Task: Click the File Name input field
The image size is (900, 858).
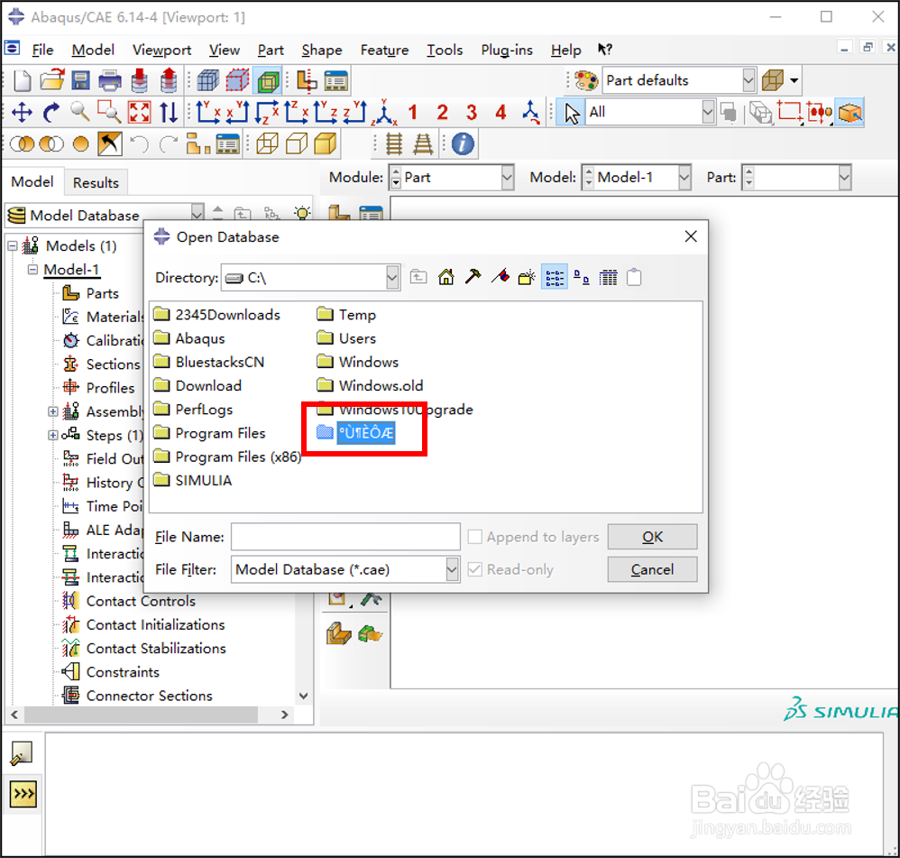Action: coord(345,537)
